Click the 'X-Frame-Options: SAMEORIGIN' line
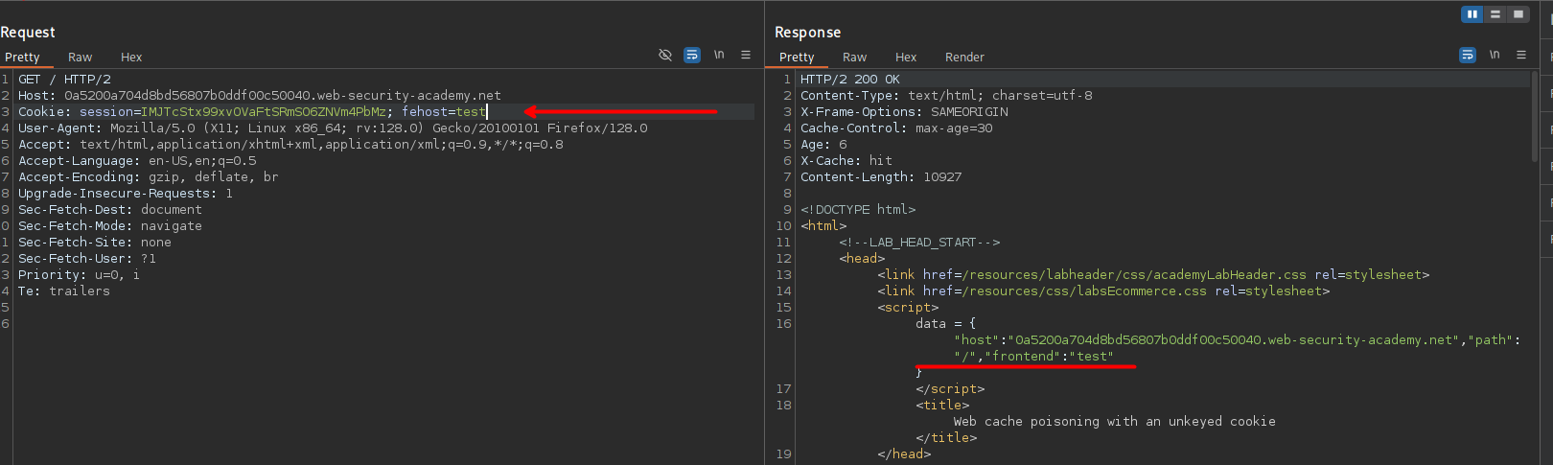The width and height of the screenshot is (1553, 465). tap(904, 112)
